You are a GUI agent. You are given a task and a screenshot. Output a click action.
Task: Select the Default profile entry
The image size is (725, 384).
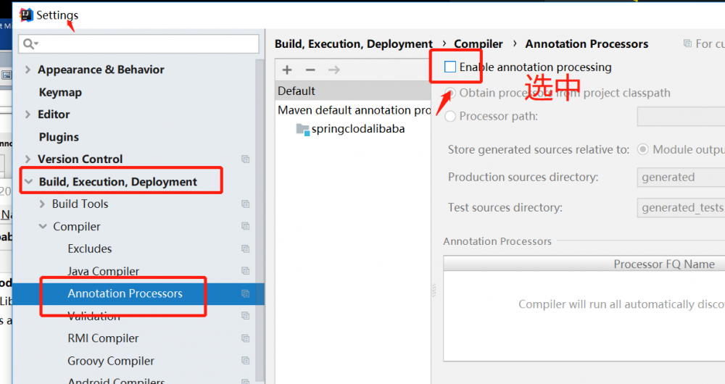click(x=297, y=91)
